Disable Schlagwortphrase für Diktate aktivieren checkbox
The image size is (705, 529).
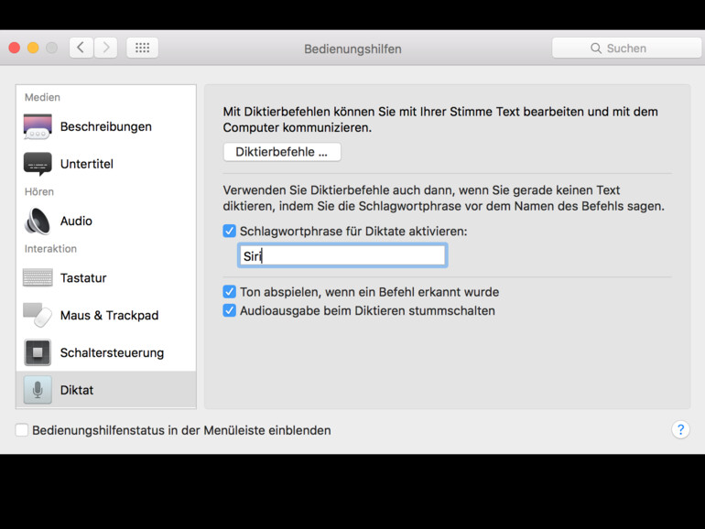229,231
